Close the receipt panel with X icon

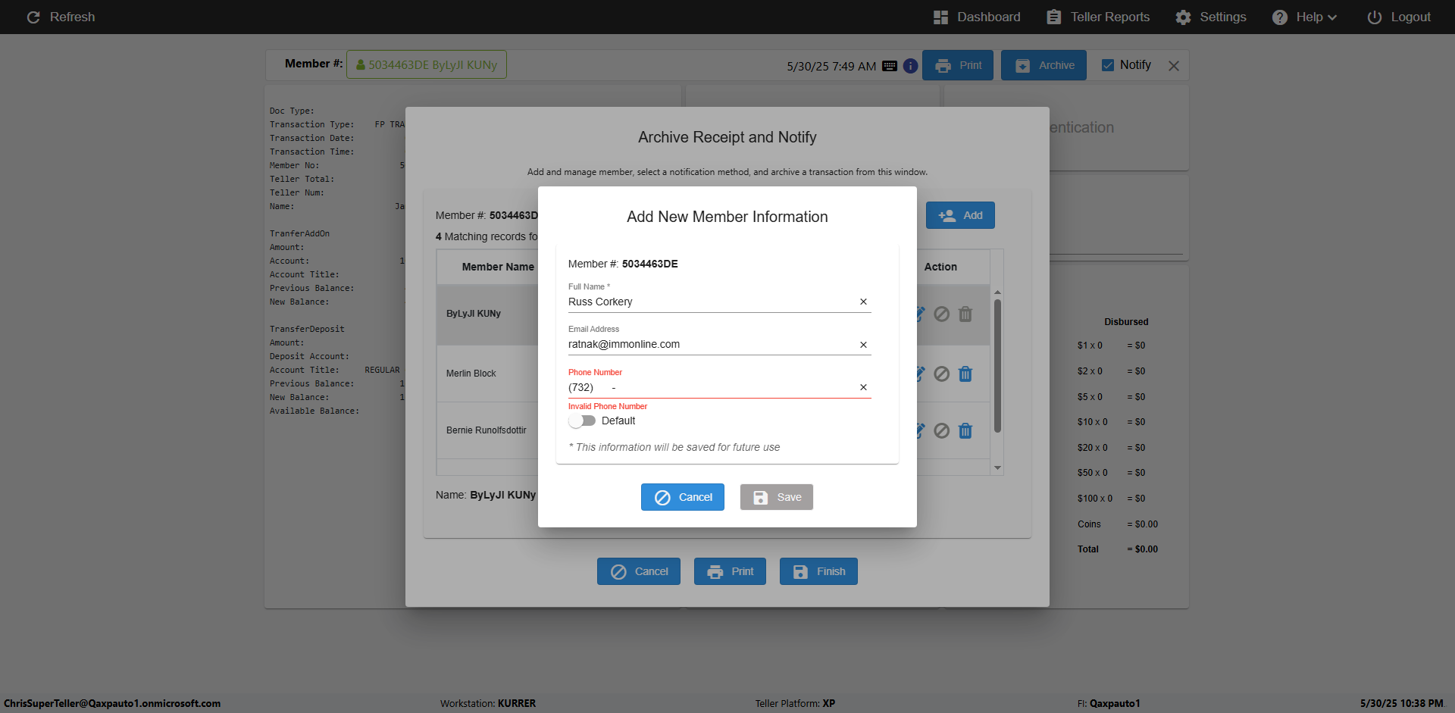click(x=1174, y=66)
